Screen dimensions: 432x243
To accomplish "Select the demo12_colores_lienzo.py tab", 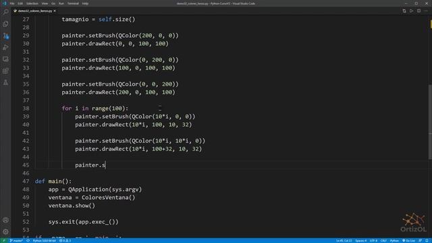I will click(34, 11).
